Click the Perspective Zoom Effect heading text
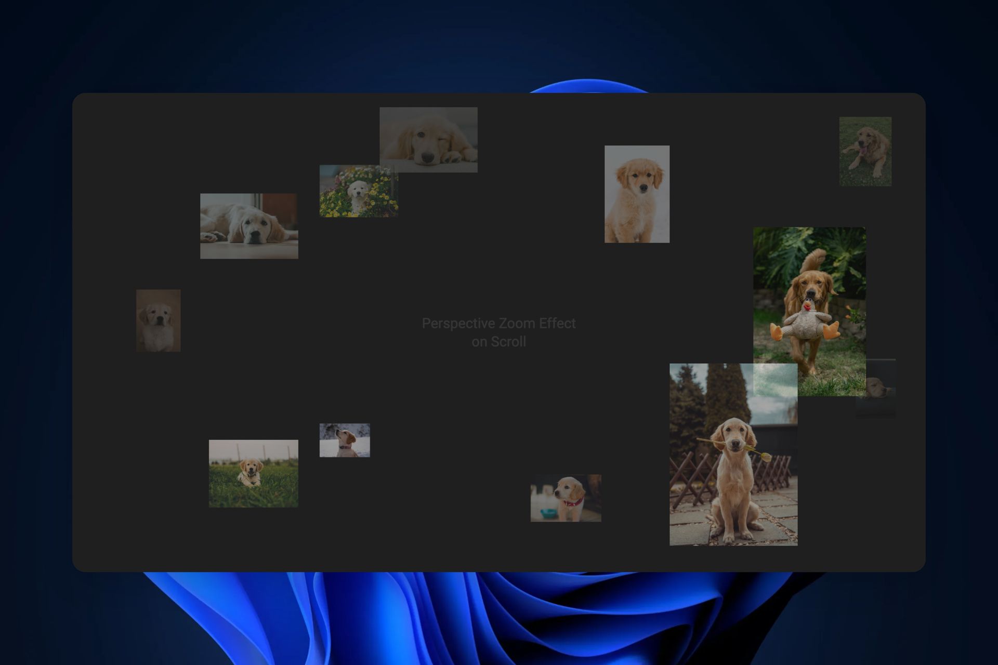998x665 pixels. [x=498, y=324]
